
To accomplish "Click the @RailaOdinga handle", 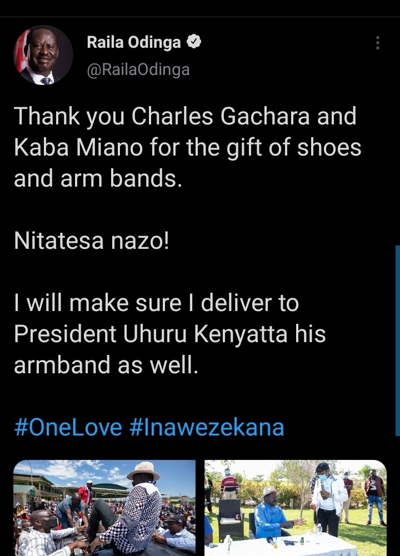I will pyautogui.click(x=138, y=69).
